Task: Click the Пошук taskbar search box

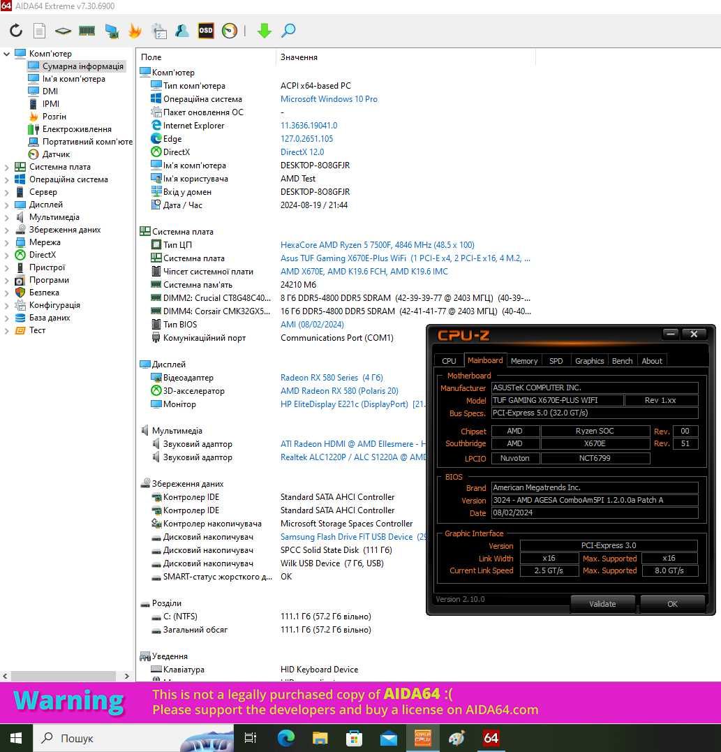Action: pyautogui.click(x=133, y=738)
